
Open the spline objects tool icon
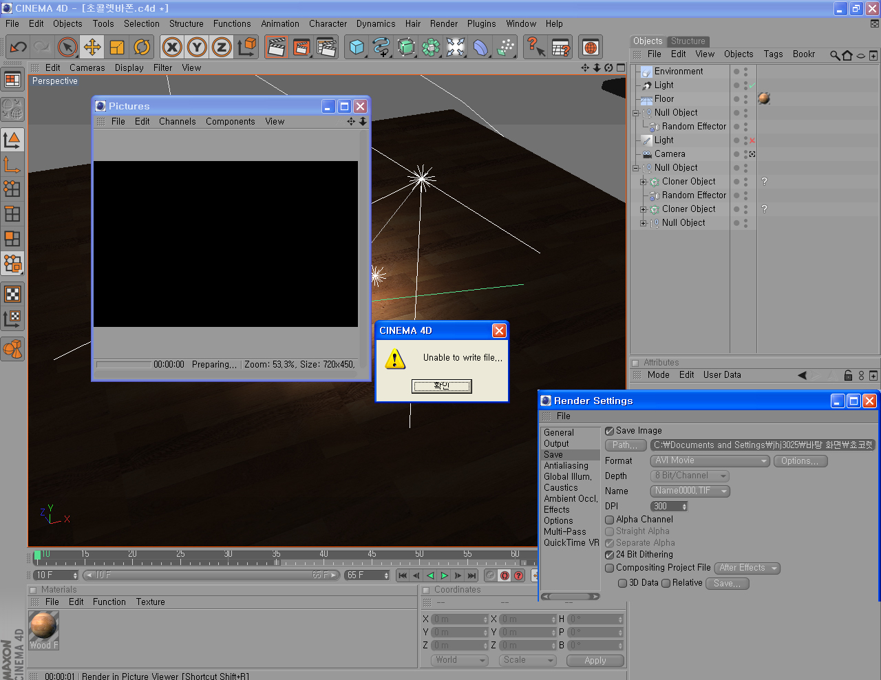381,47
